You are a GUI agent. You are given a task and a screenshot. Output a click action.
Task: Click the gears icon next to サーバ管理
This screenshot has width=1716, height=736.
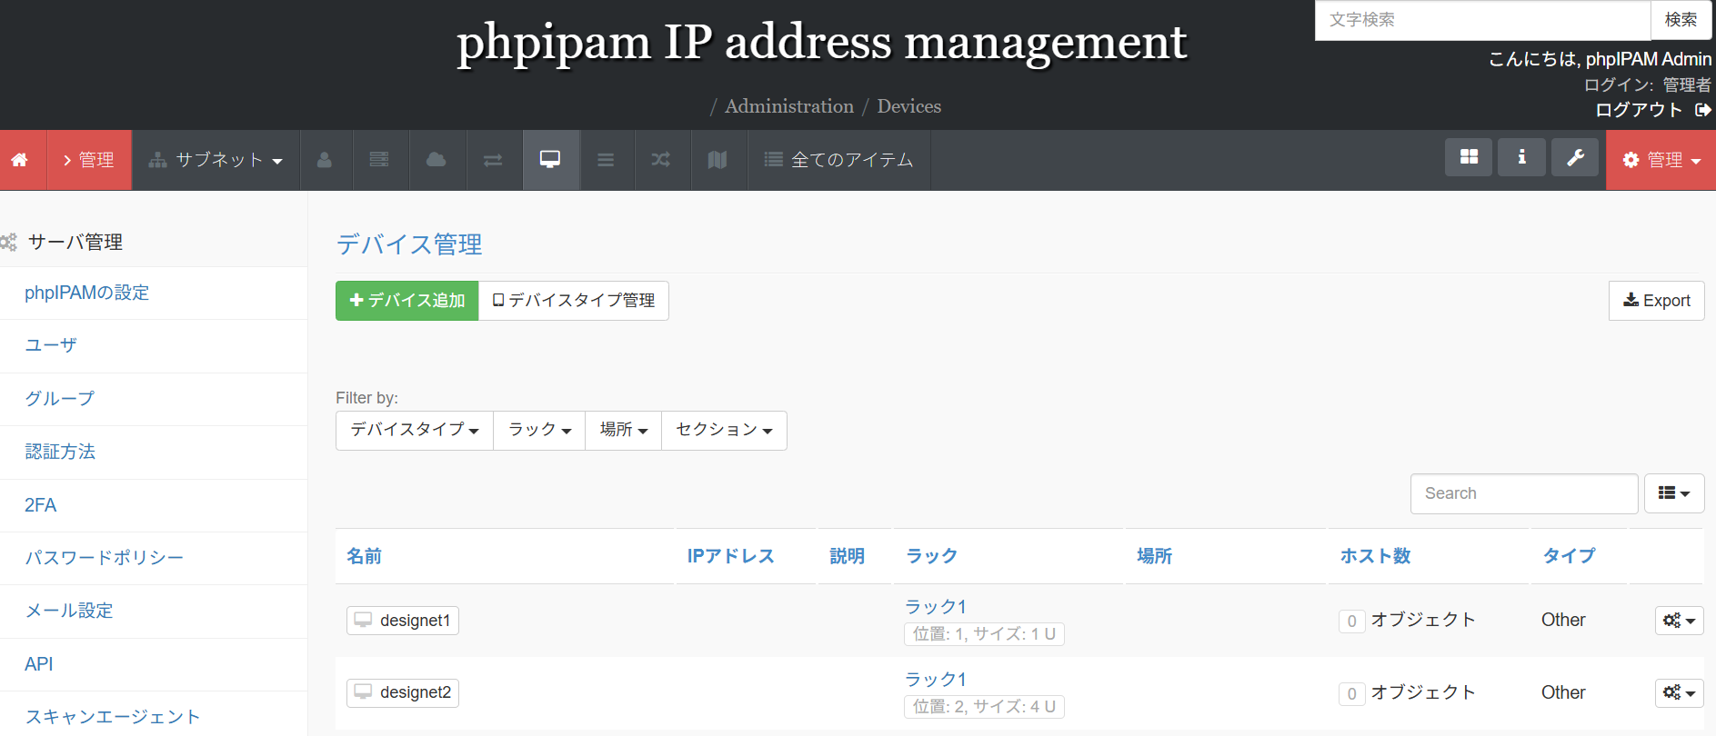click(x=9, y=243)
